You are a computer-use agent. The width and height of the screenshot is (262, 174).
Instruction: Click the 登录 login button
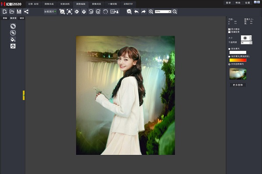[x=228, y=3]
